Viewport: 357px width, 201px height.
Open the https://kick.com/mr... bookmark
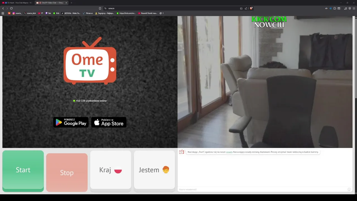tap(126, 13)
